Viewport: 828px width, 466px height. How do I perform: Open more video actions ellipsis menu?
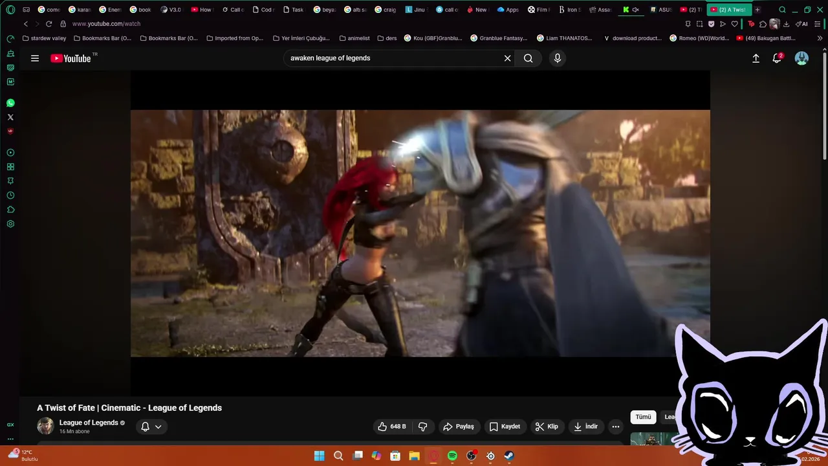(x=616, y=427)
